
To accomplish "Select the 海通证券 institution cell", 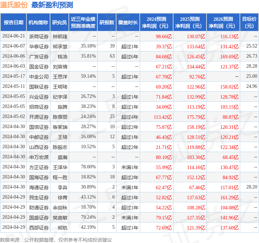I will pos(39,187).
